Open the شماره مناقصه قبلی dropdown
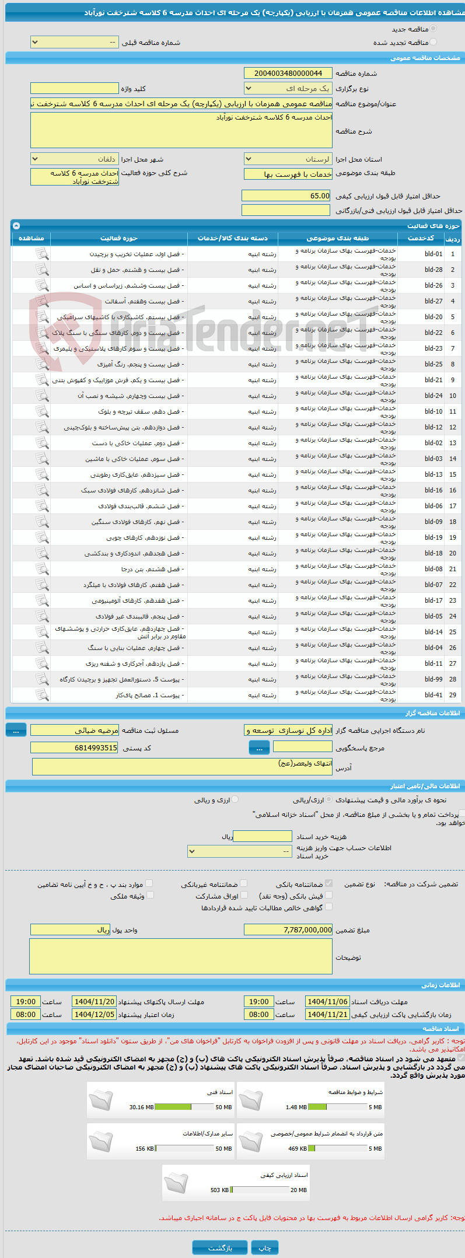Viewport: 465px width, 1258px height. click(74, 43)
